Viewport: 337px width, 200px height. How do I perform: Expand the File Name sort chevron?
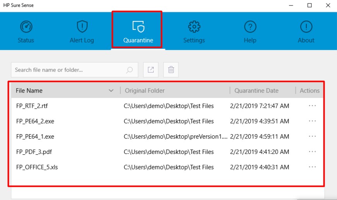(111, 91)
